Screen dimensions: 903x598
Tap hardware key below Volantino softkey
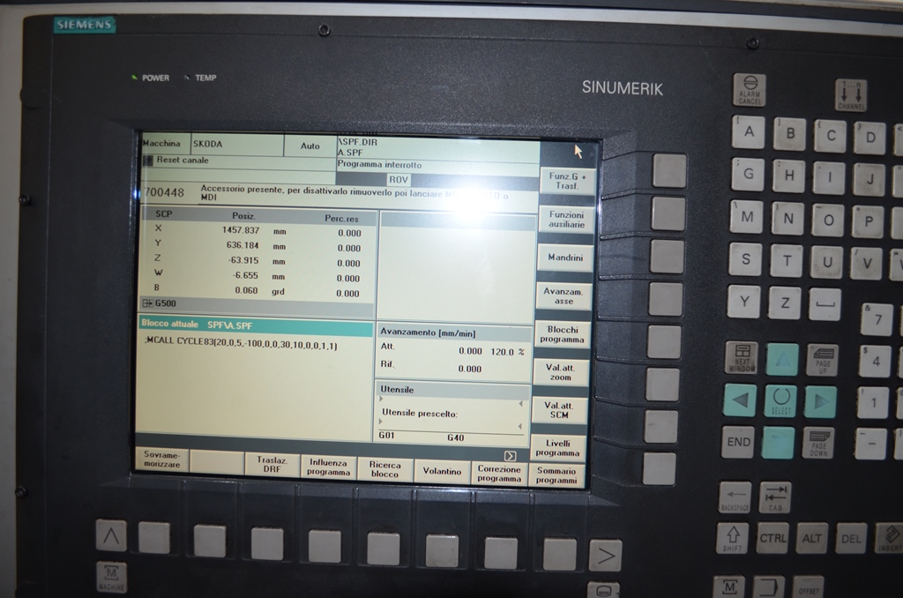(x=443, y=549)
